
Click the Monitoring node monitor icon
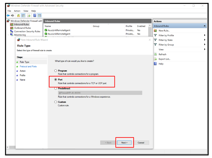click(x=12, y=35)
